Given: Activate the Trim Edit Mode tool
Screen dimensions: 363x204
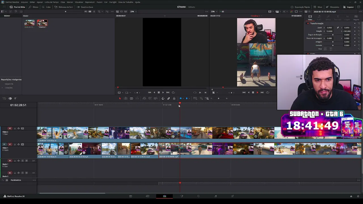Looking at the screenshot, I should click(126, 98).
